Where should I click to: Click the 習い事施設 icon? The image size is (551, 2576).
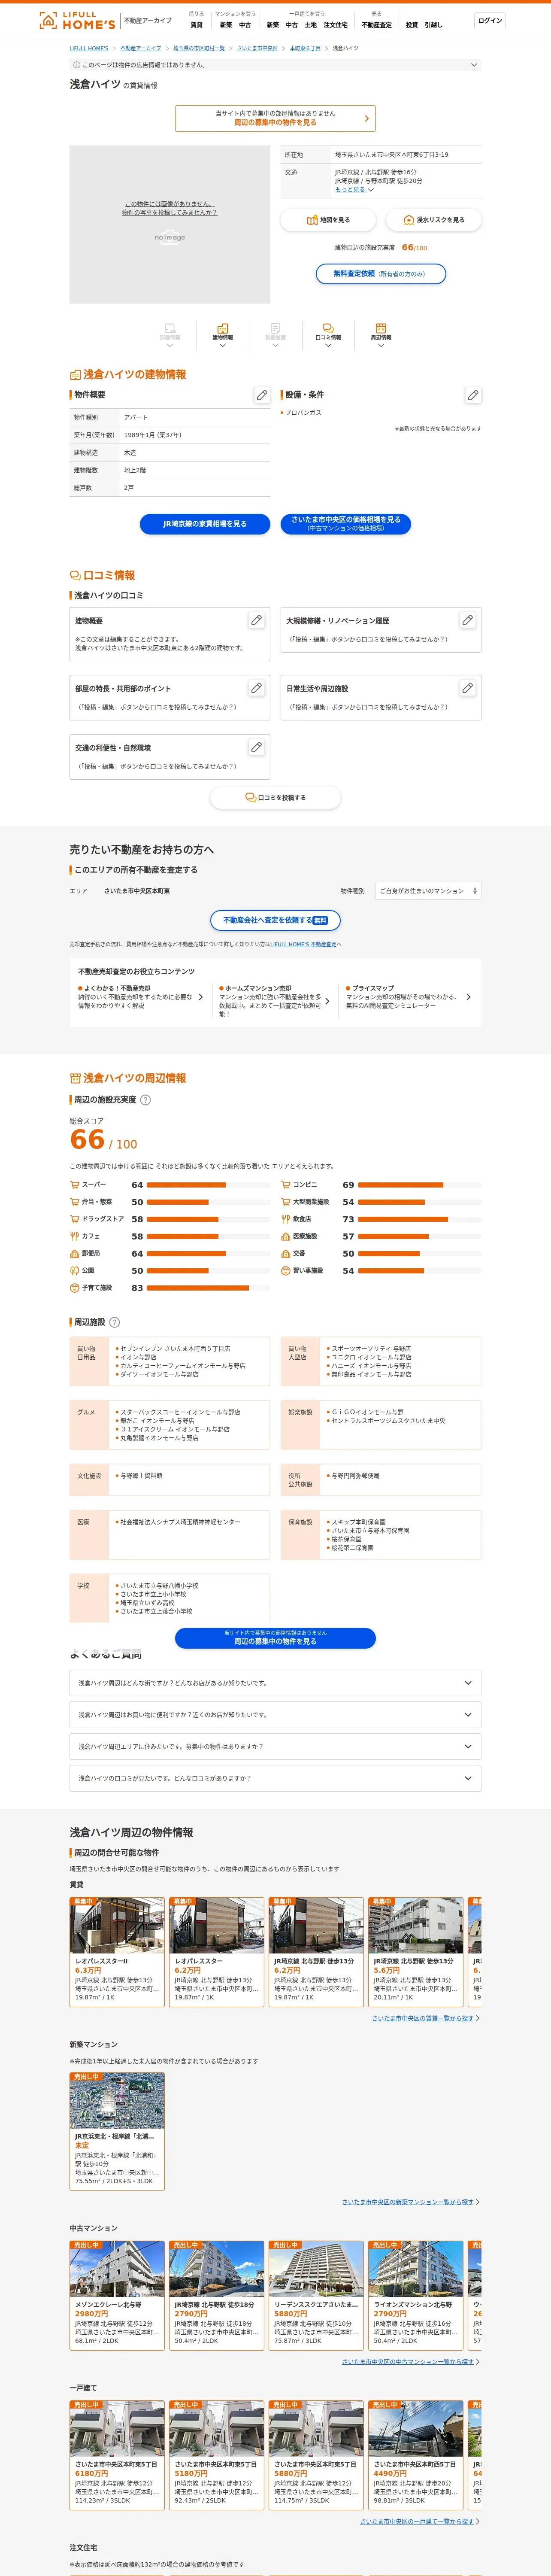click(285, 1271)
